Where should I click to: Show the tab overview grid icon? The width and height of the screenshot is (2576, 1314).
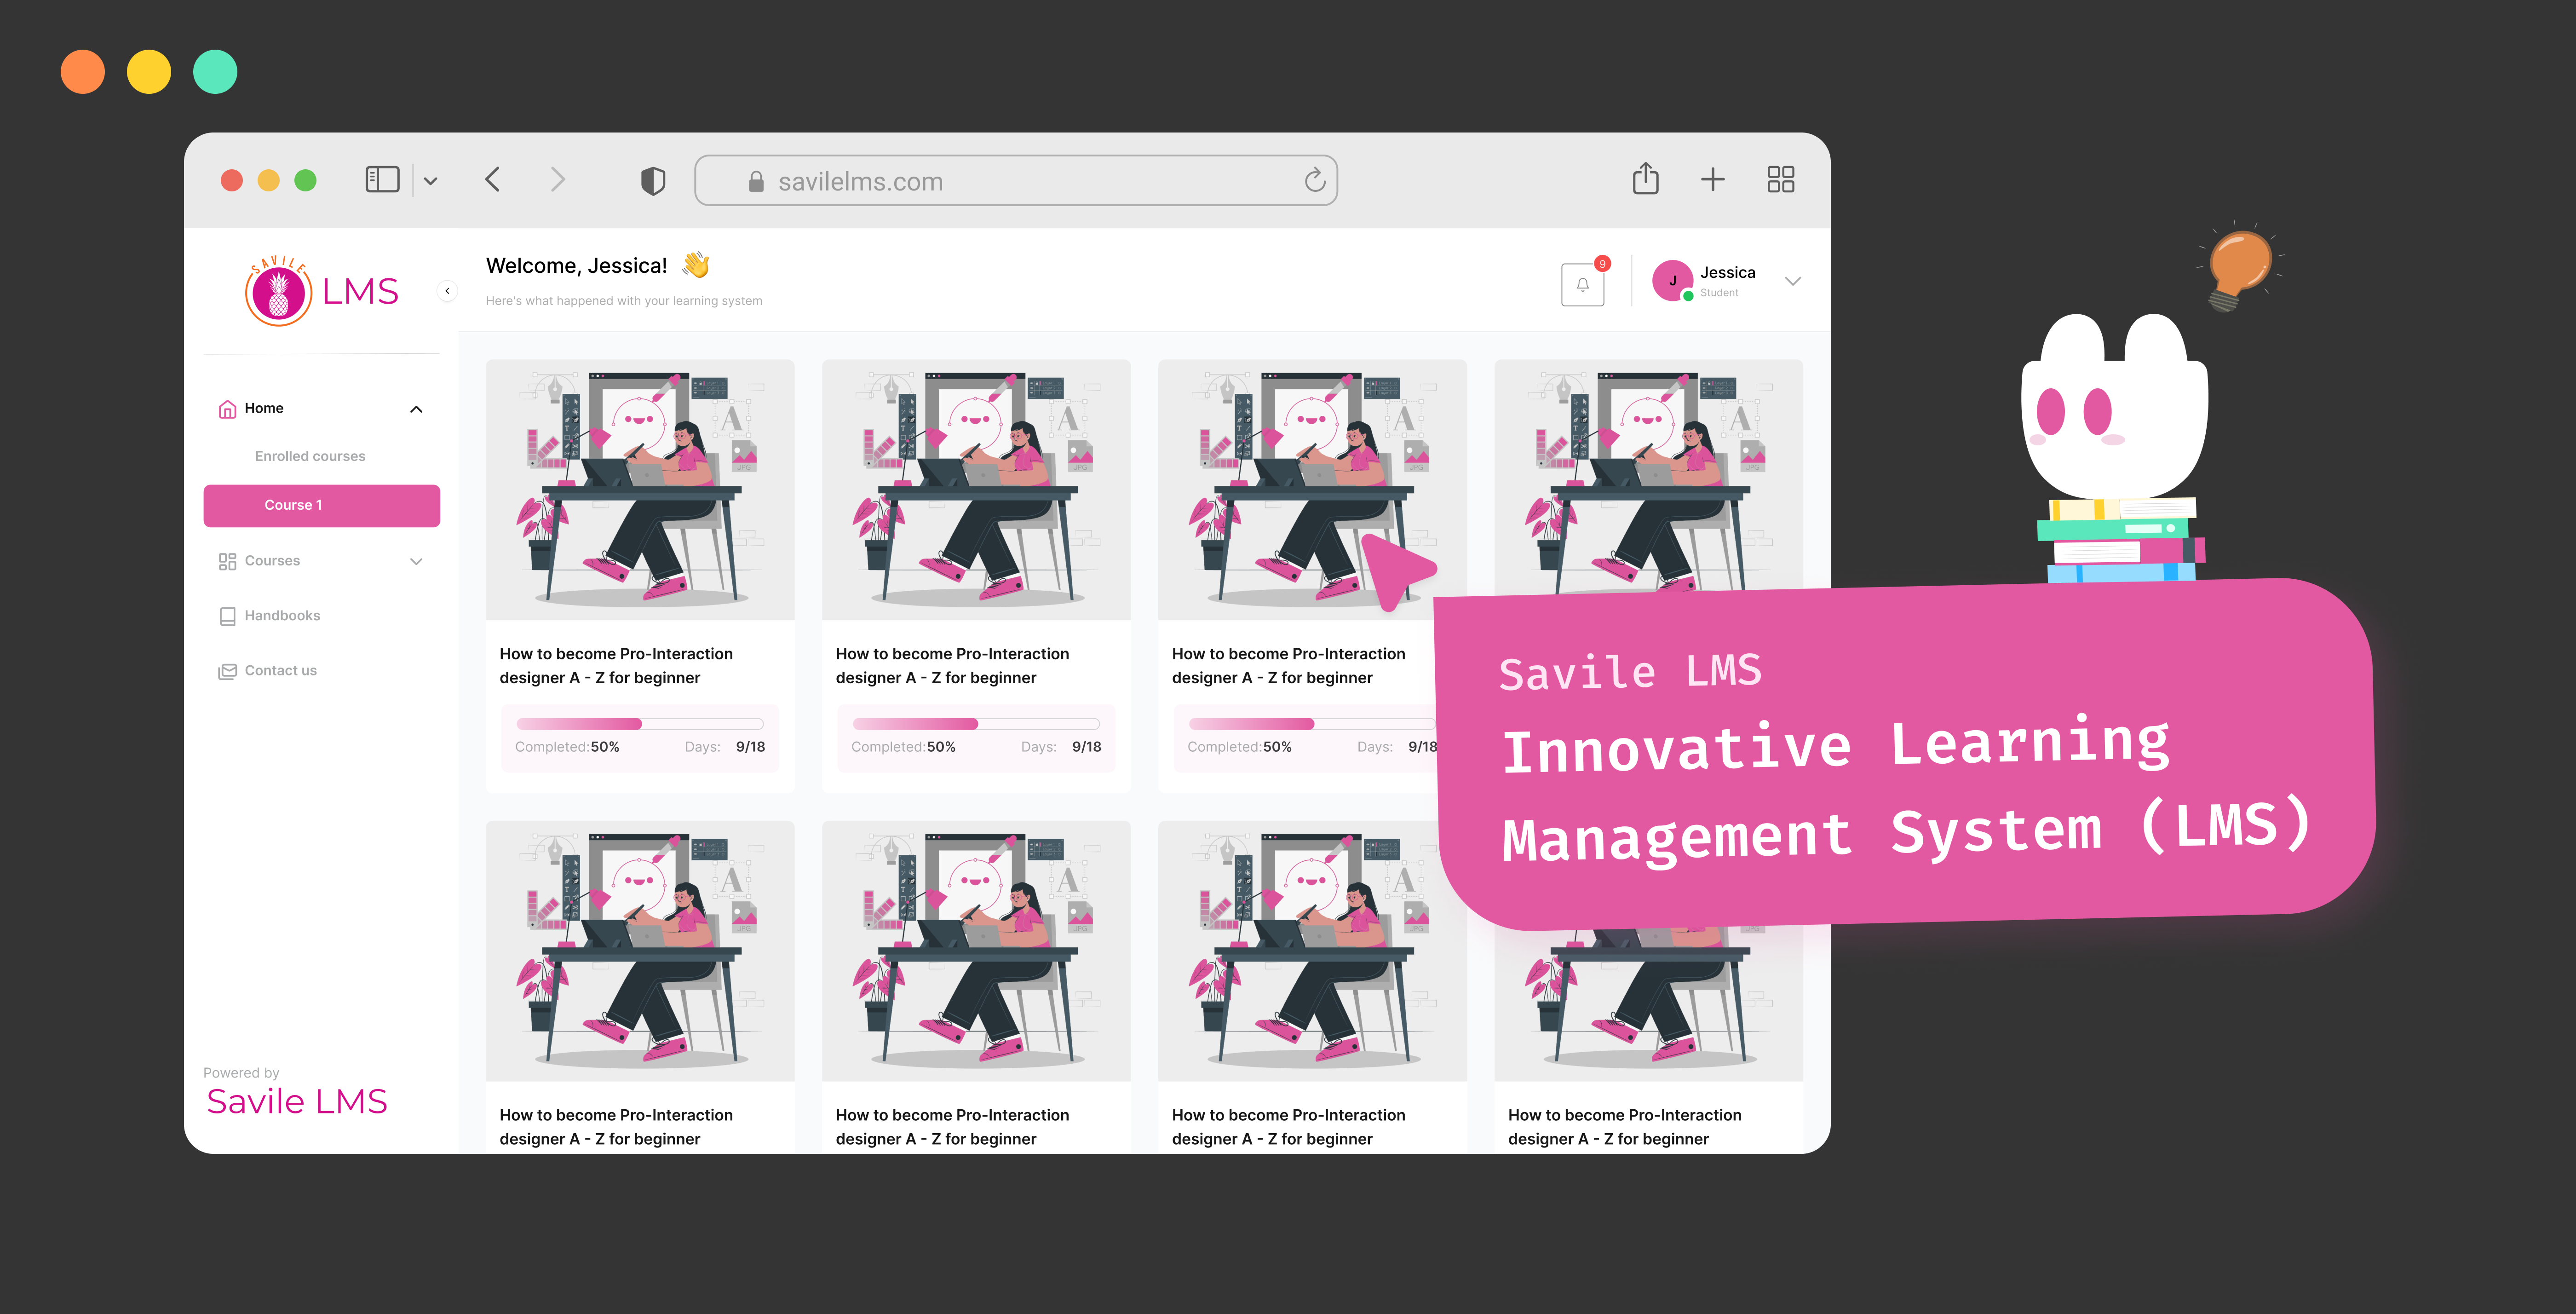point(1781,179)
